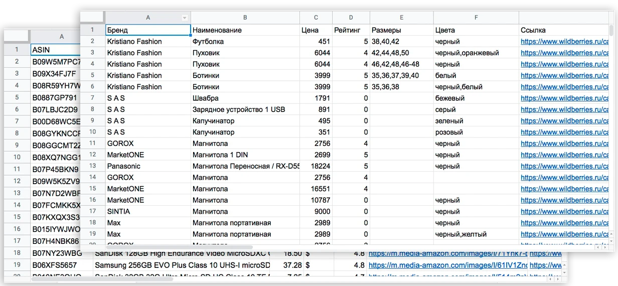The width and height of the screenshot is (618, 286).
Task: Click the front window horizontal scrollbar thumb
Action: tap(179, 247)
